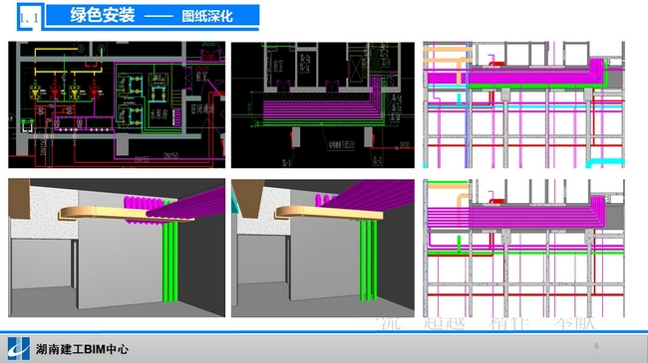Click the cyan pipe in top-right plan
Viewport: 648px width, 363px height.
606,162
